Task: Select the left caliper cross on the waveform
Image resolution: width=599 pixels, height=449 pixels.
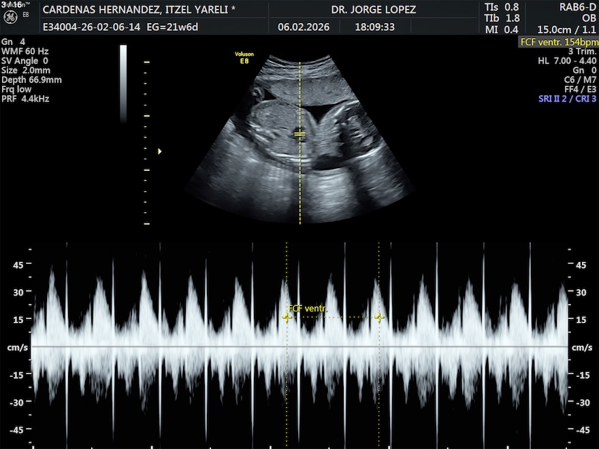Action: [x=287, y=317]
